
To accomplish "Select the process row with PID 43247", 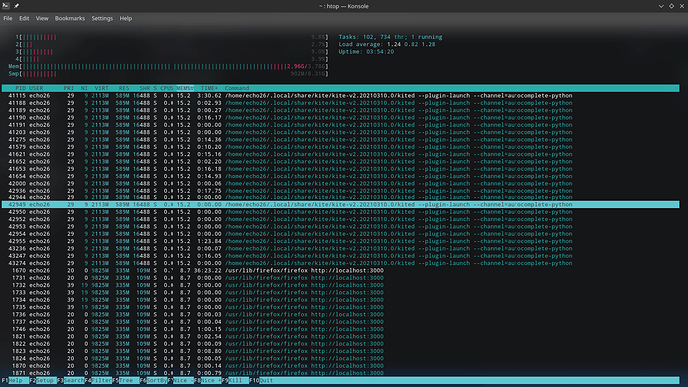I will pos(340,256).
